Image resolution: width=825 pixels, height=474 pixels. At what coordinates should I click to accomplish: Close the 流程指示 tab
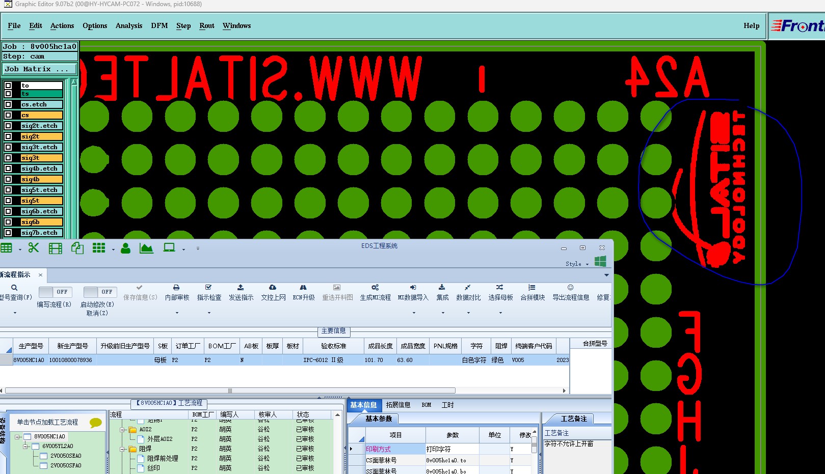point(41,275)
